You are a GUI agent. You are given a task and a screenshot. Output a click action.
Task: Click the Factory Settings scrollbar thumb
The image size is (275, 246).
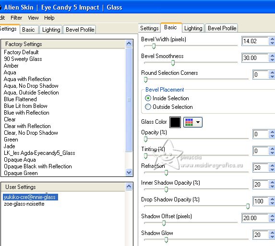pyautogui.click(x=129, y=100)
